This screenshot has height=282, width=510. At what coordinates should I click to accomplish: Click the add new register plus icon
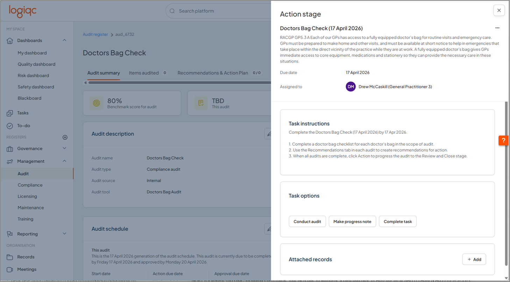[65, 137]
